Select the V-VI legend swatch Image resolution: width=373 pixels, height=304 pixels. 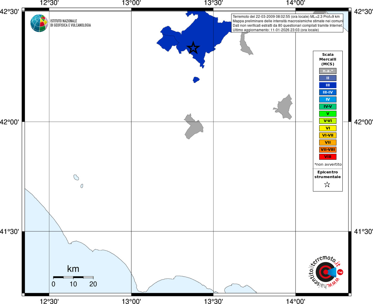(328, 121)
